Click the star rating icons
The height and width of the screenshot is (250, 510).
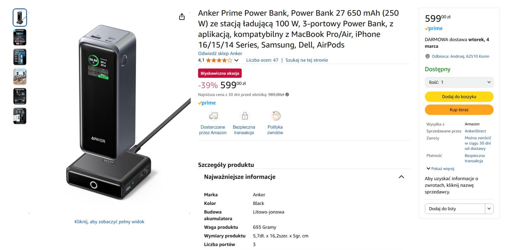pos(219,60)
